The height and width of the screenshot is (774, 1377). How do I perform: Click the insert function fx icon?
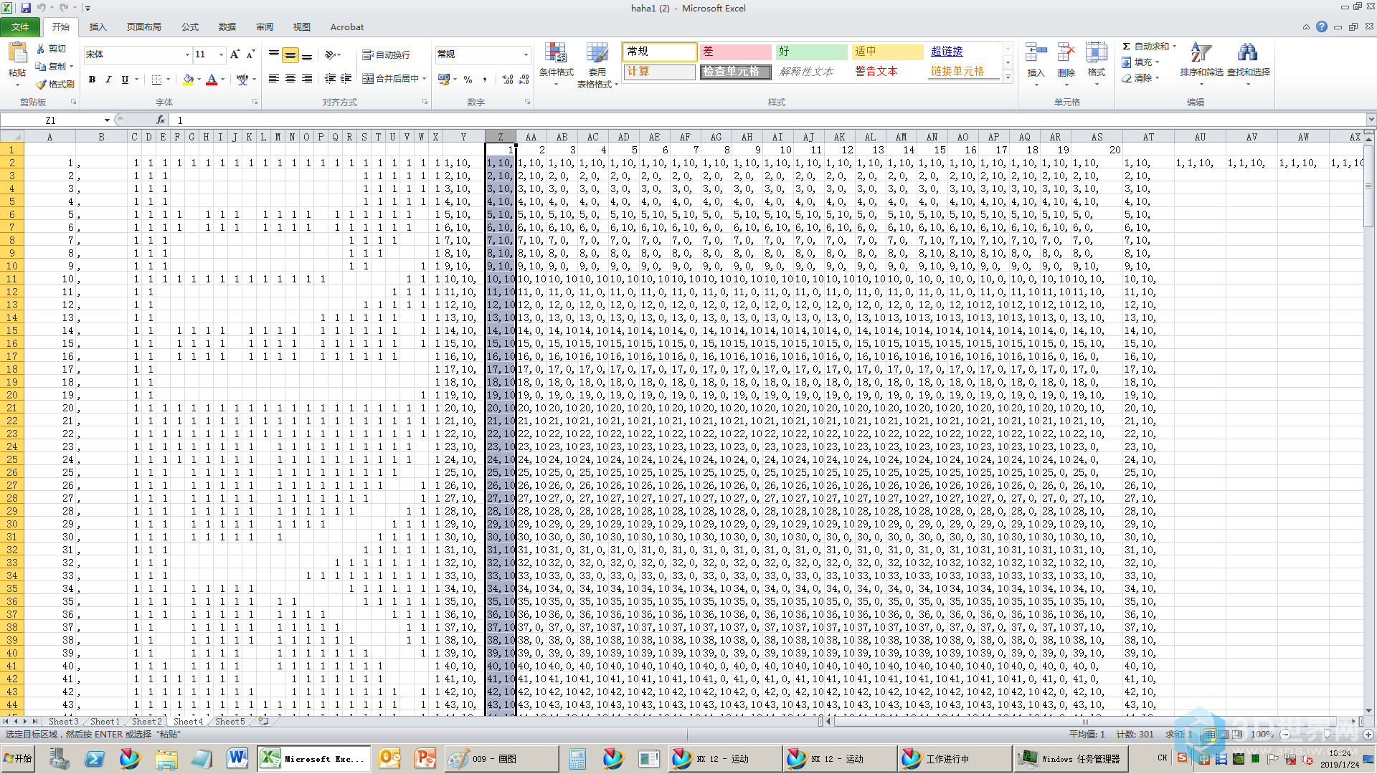(160, 120)
